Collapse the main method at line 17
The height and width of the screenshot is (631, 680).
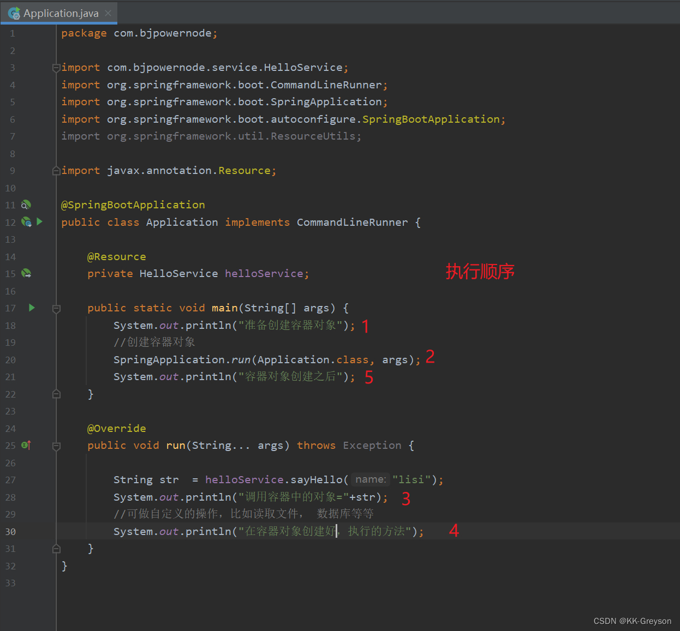coord(56,309)
